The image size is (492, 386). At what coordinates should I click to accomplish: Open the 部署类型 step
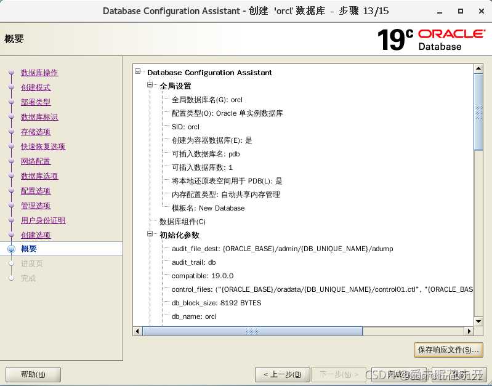[36, 102]
